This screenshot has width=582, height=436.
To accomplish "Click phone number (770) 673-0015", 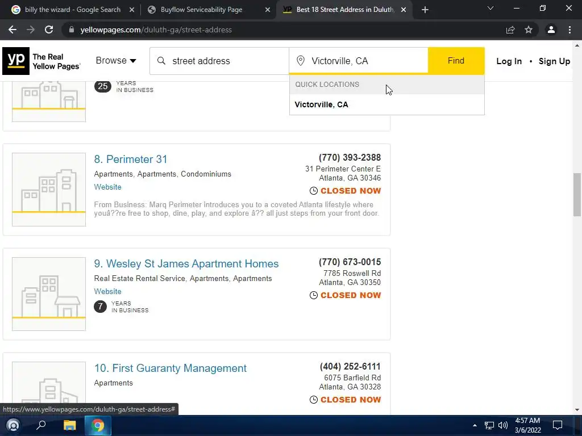I will 350,262.
